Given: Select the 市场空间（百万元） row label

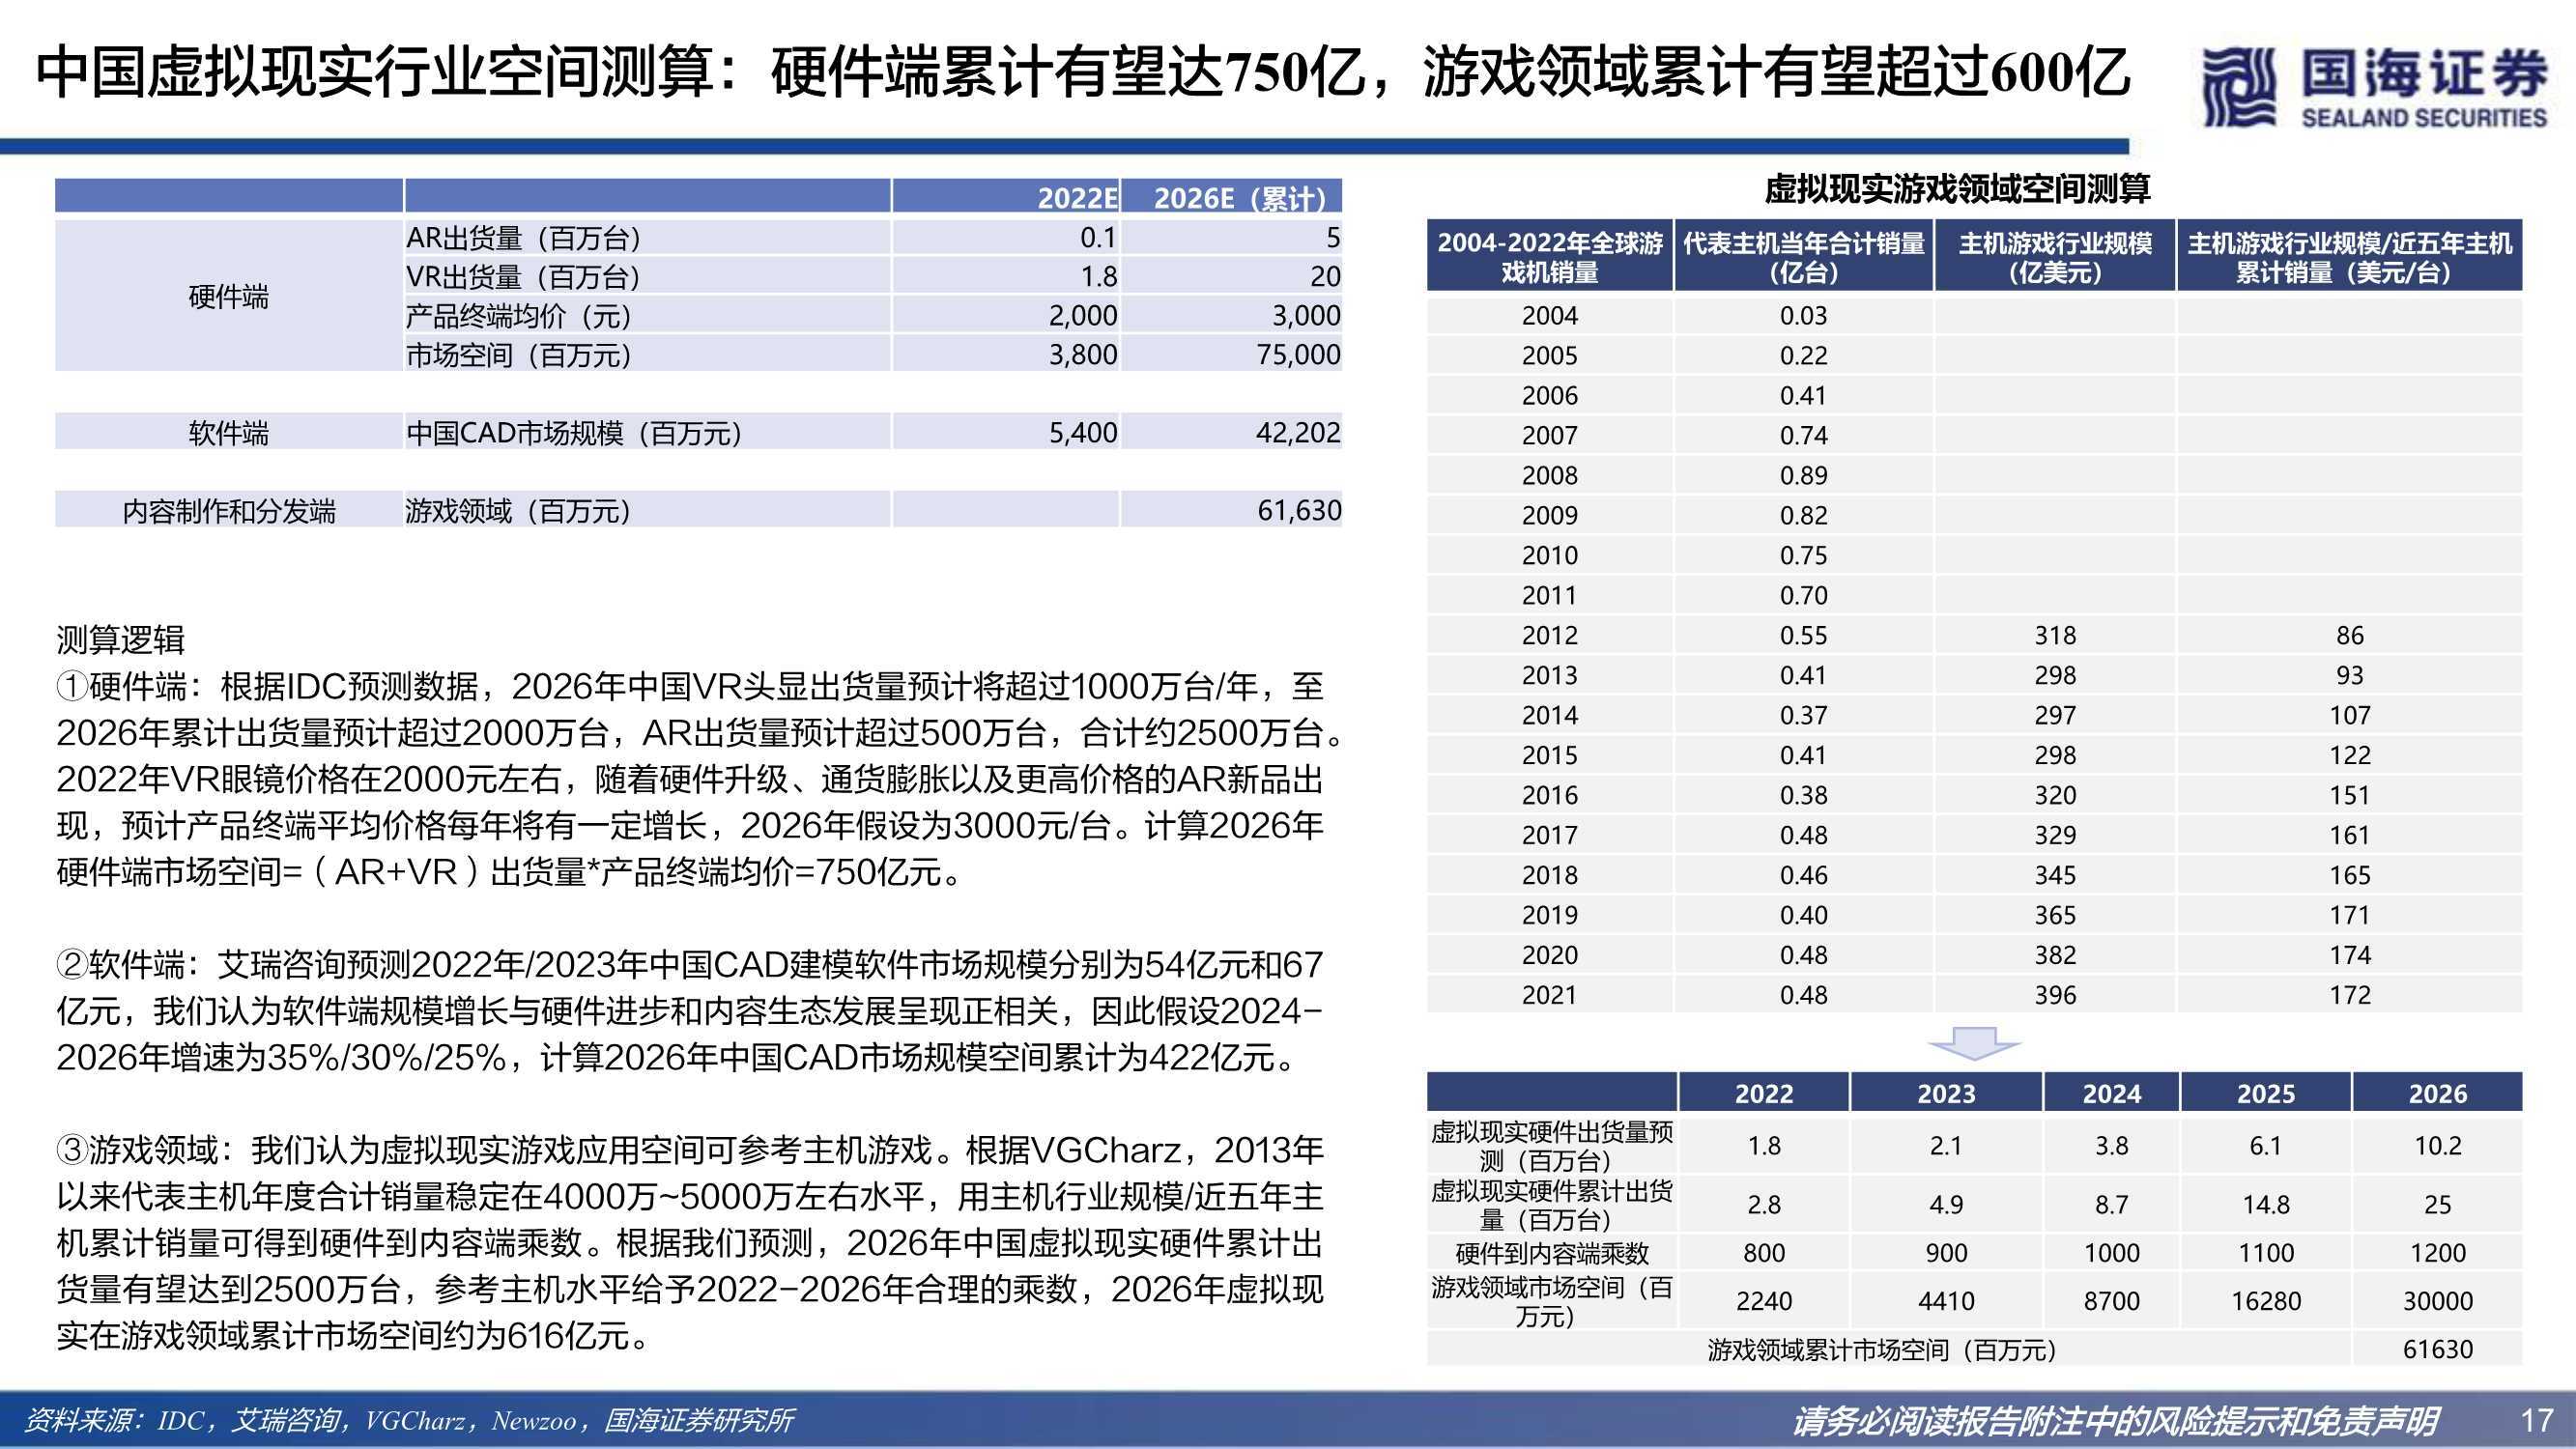Looking at the screenshot, I should pyautogui.click(x=519, y=355).
